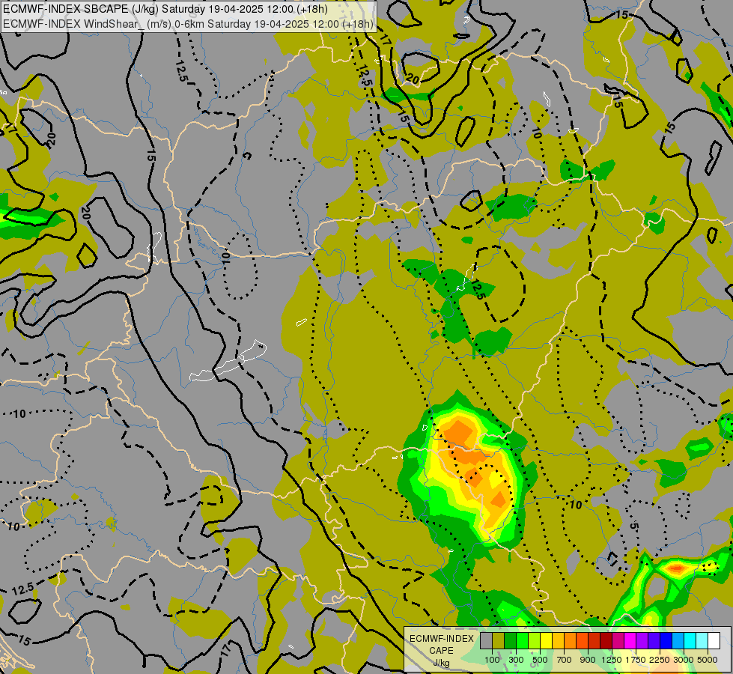This screenshot has height=674, width=733.
Task: Click the '5000' legend value
Action: click(708, 660)
